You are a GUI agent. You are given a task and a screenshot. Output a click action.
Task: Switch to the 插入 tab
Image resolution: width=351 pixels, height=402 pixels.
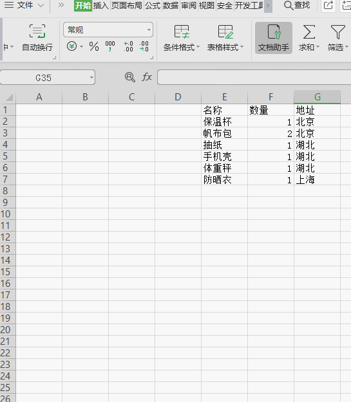pyautogui.click(x=101, y=5)
